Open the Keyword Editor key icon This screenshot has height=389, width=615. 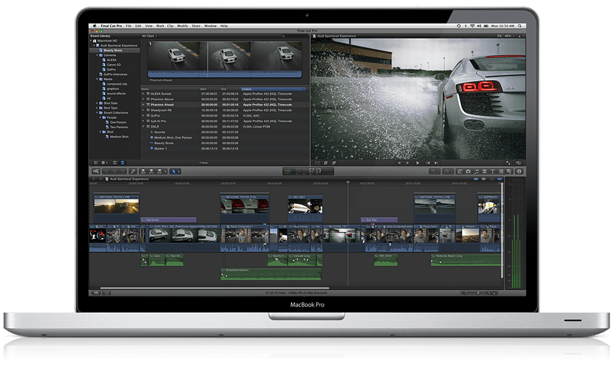(133, 171)
